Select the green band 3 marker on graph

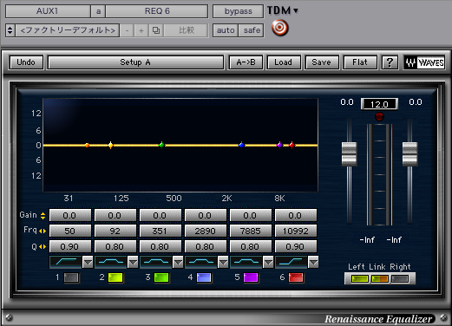pos(162,145)
